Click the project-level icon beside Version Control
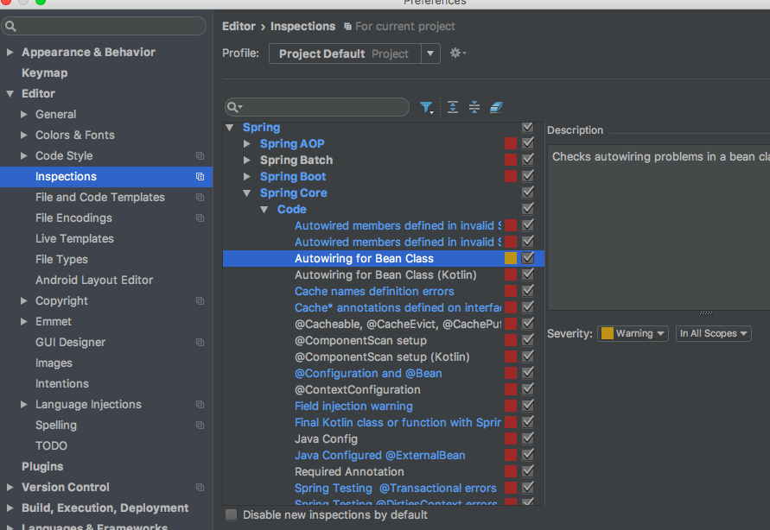Screen dimensions: 770x530 (x=200, y=488)
